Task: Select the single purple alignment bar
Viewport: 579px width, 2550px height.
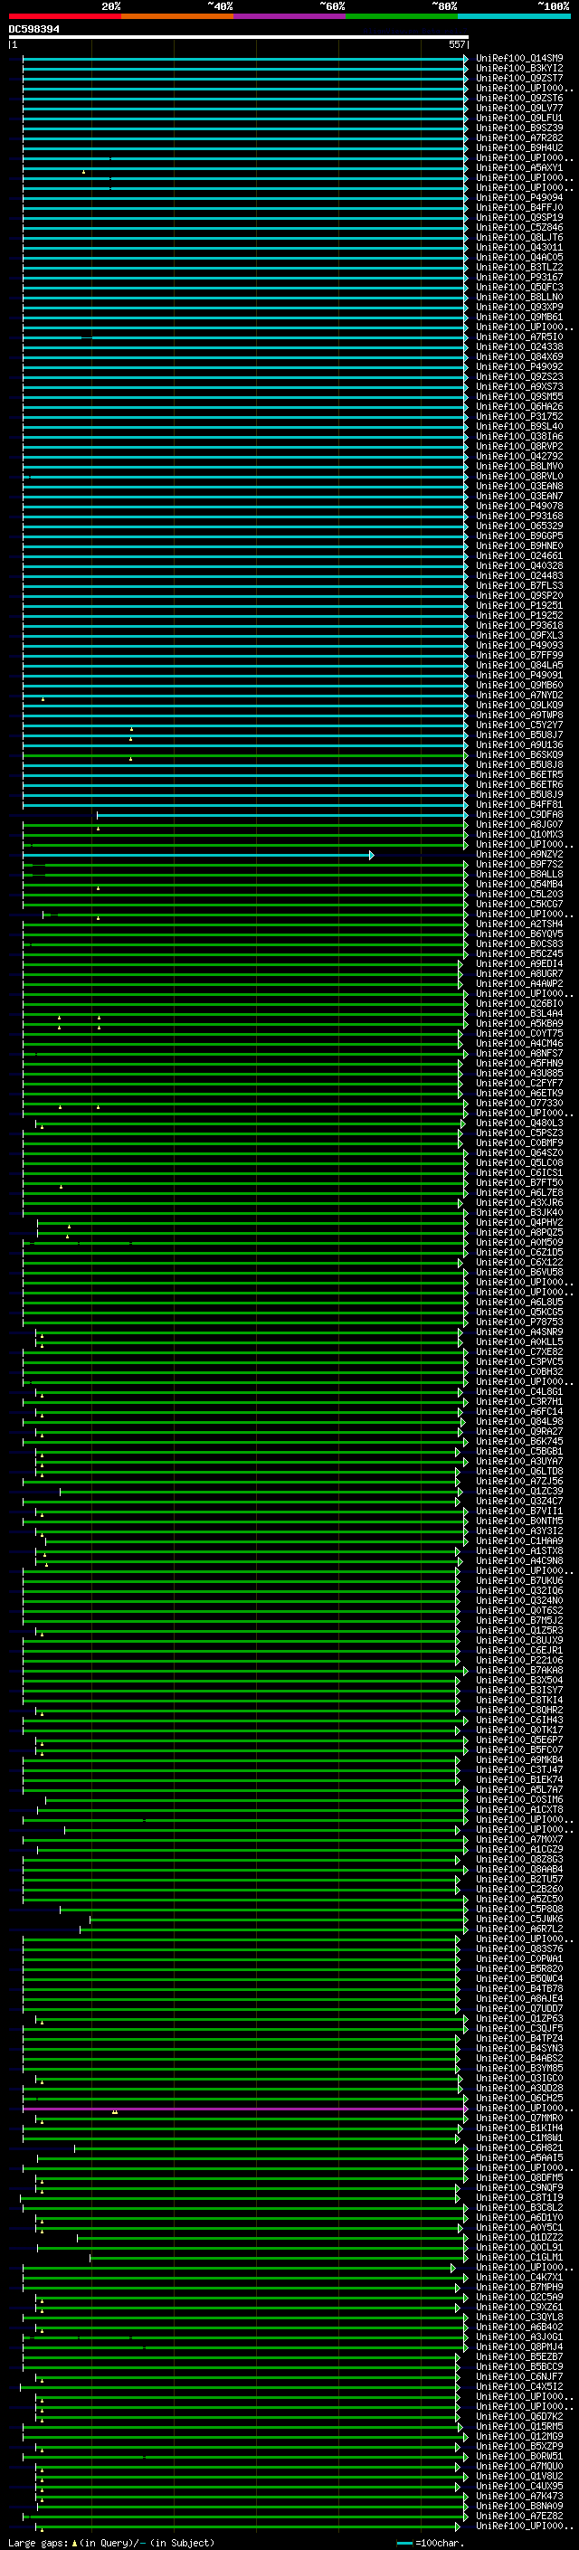Action: point(243,2109)
